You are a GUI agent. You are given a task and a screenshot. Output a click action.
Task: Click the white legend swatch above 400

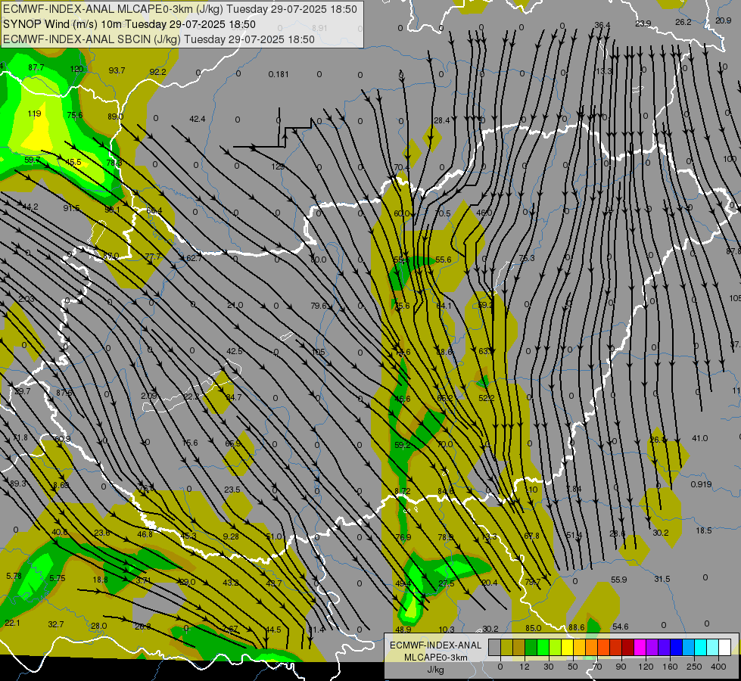724,647
